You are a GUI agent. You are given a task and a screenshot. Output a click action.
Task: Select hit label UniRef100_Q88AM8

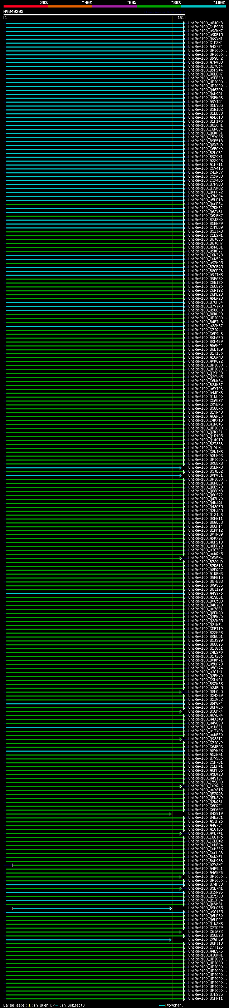click(205, 491)
